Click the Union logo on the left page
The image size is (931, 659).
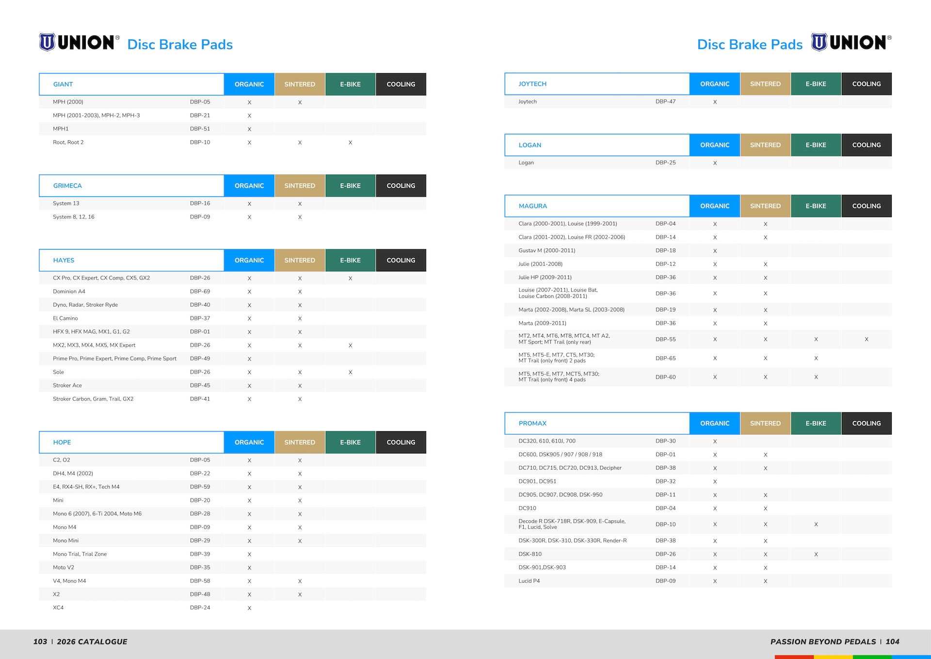coord(79,43)
